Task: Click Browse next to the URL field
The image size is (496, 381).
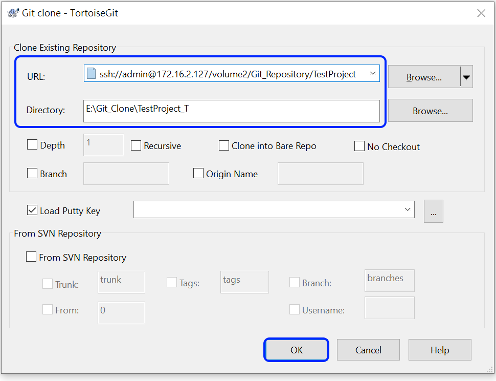Action: [424, 77]
